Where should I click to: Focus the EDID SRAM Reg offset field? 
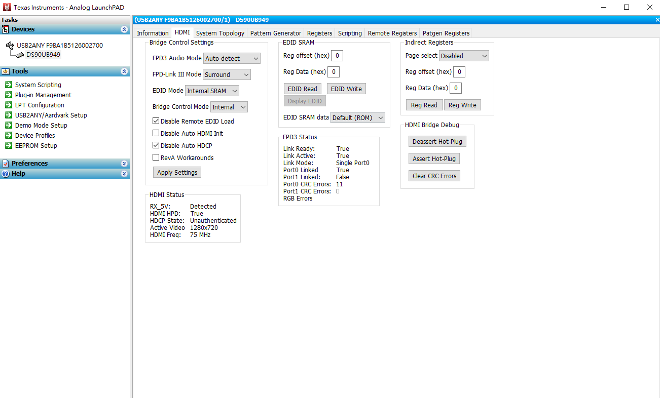point(337,56)
